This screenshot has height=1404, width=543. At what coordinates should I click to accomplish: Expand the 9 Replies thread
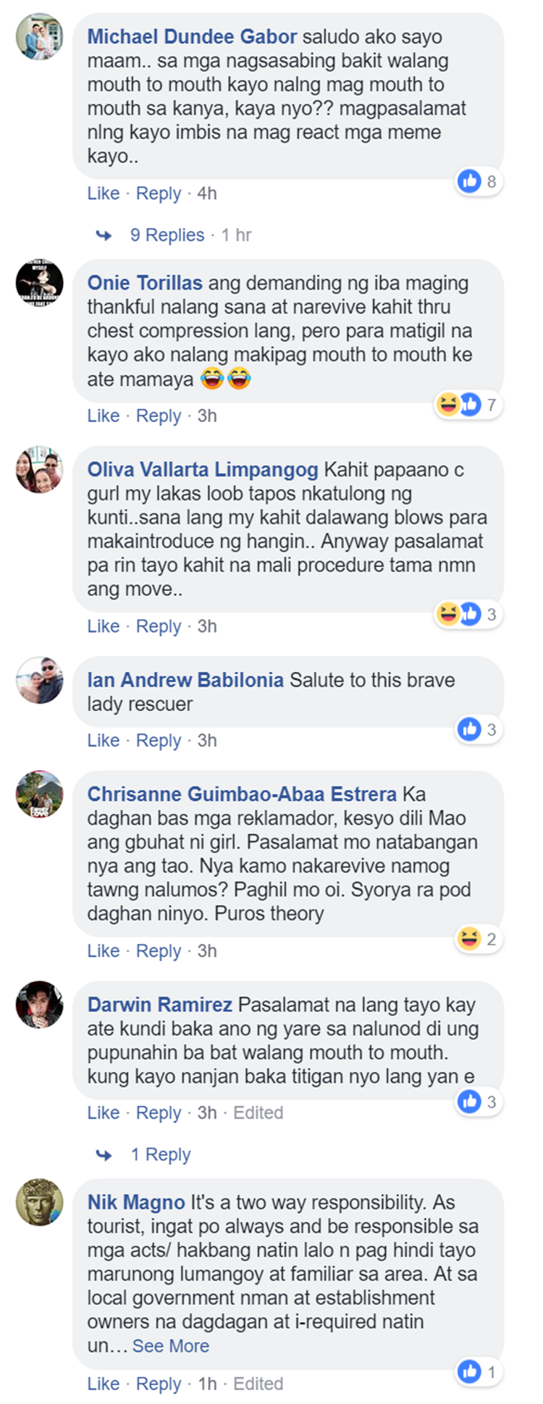click(167, 235)
